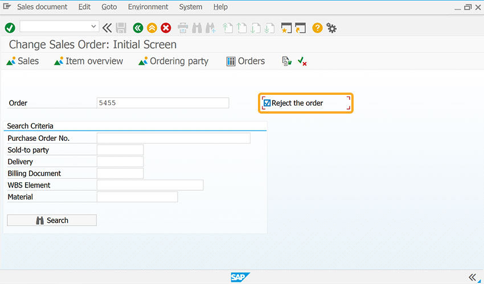Viewport: 484px width, 284px height.
Task: Open the Help menu
Action: (220, 7)
